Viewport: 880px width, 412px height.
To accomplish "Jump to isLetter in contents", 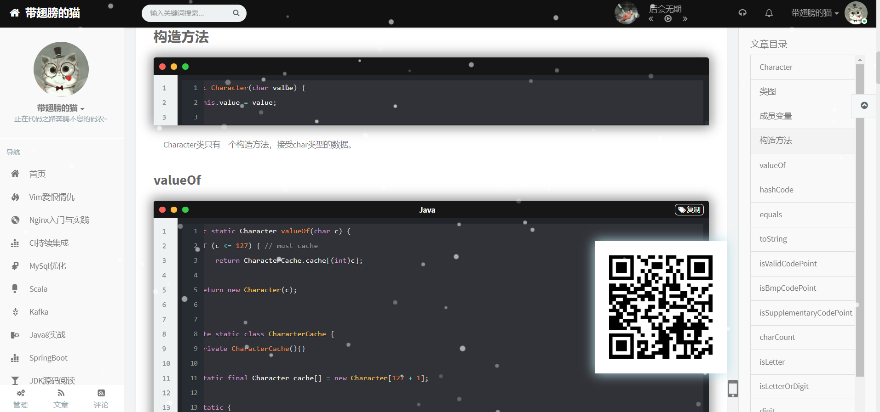I will tap(803, 362).
